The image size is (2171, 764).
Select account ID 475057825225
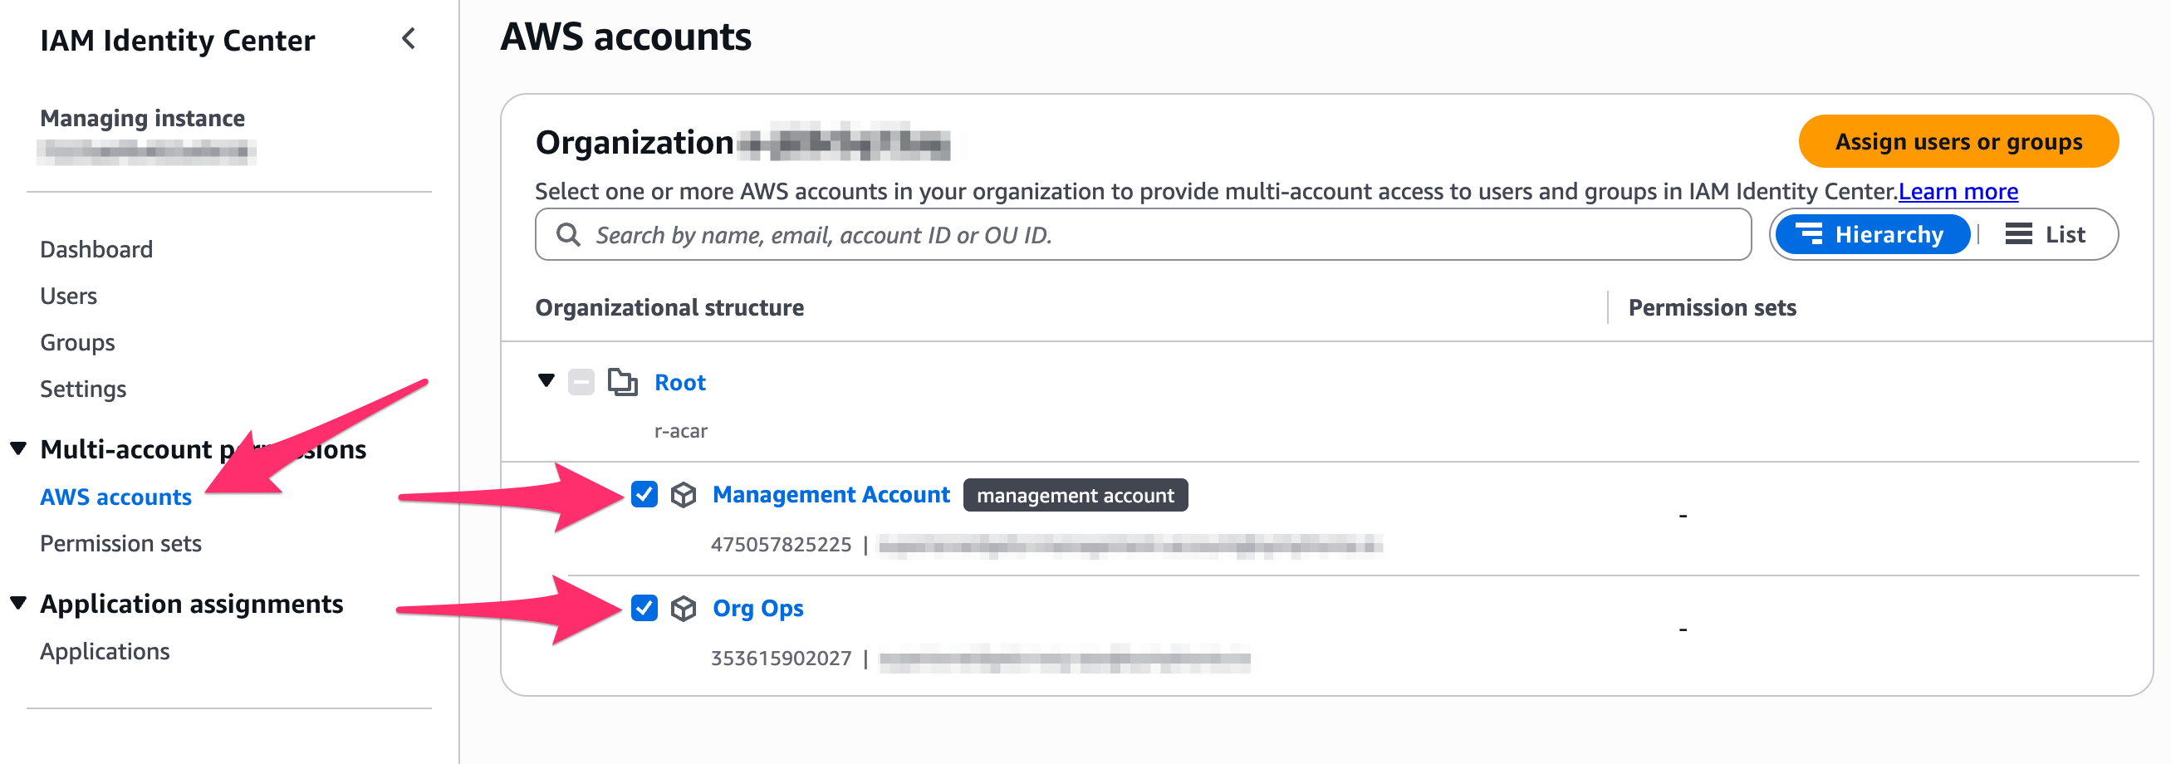[781, 544]
